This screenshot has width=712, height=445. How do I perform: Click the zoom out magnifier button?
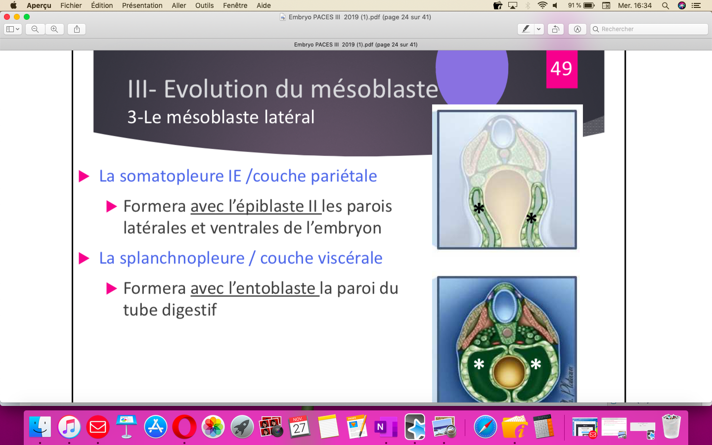[x=35, y=29]
